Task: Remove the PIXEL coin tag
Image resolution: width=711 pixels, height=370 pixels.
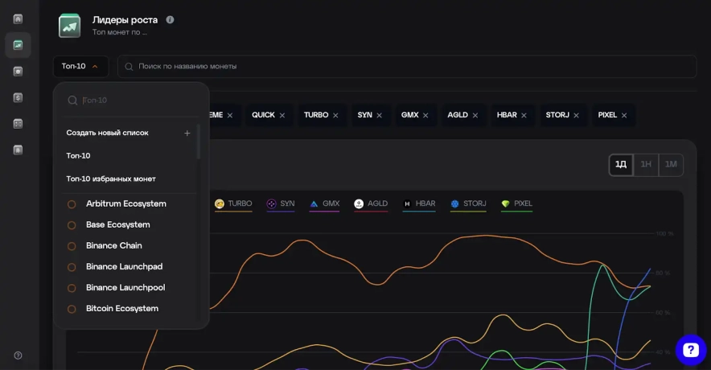Action: pos(624,115)
